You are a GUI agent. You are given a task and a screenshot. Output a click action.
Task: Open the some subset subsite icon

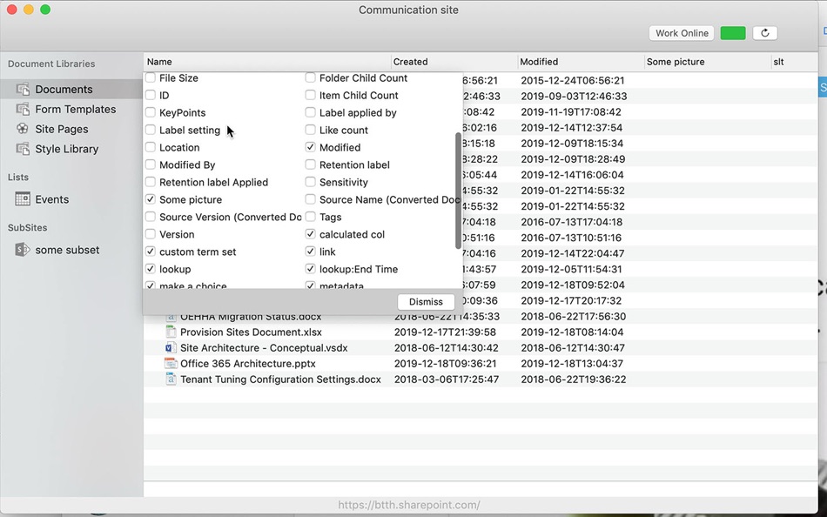point(23,250)
